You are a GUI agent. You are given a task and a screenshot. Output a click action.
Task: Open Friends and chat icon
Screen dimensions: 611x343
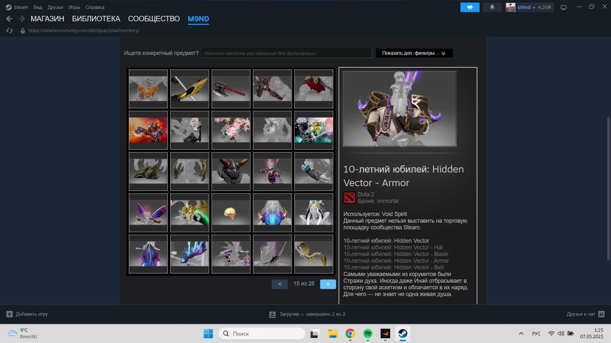[x=601, y=314]
